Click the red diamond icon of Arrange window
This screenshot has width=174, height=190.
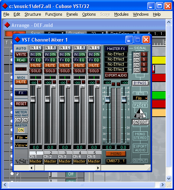(7, 25)
